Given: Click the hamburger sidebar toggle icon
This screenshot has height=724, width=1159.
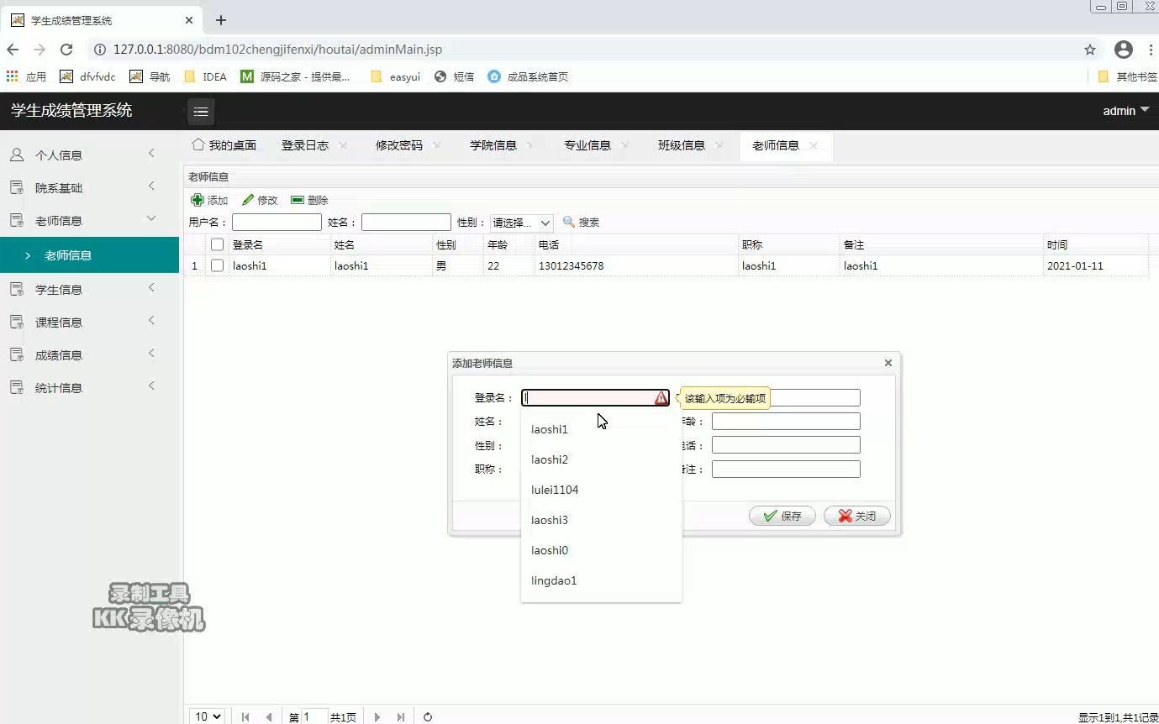Looking at the screenshot, I should tap(201, 111).
